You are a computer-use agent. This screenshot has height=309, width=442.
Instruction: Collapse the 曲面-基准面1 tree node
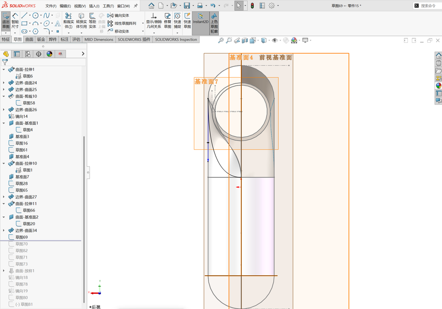click(x=3, y=123)
